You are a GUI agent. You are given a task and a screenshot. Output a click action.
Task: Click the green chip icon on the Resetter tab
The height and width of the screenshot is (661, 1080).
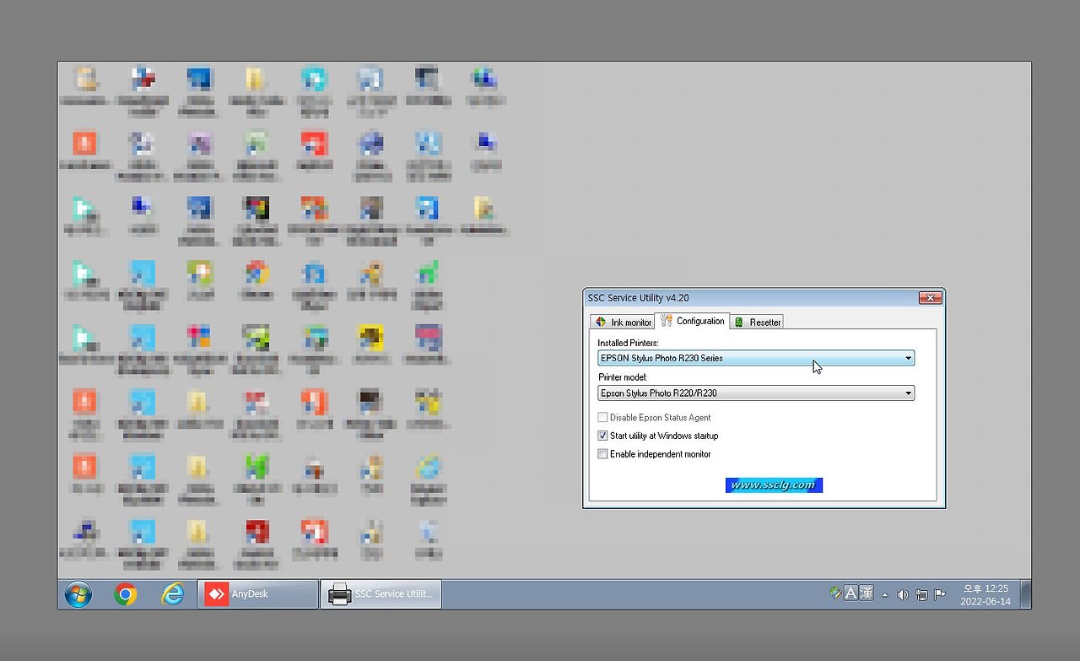click(x=739, y=322)
